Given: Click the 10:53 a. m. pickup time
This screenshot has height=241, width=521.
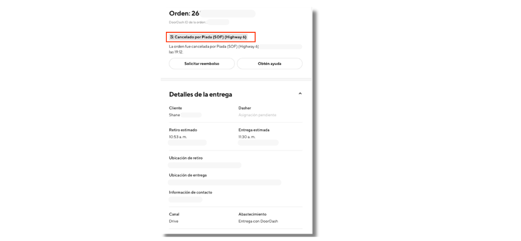Looking at the screenshot, I should (x=178, y=137).
